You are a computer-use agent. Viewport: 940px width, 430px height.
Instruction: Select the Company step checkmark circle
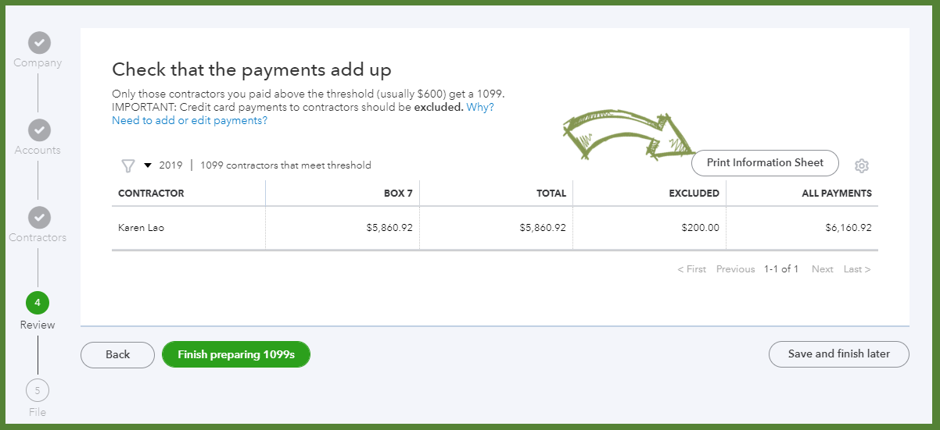point(39,42)
